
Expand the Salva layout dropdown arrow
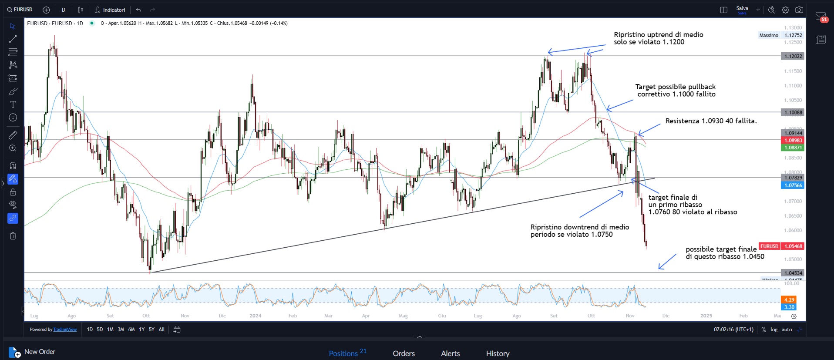758,10
